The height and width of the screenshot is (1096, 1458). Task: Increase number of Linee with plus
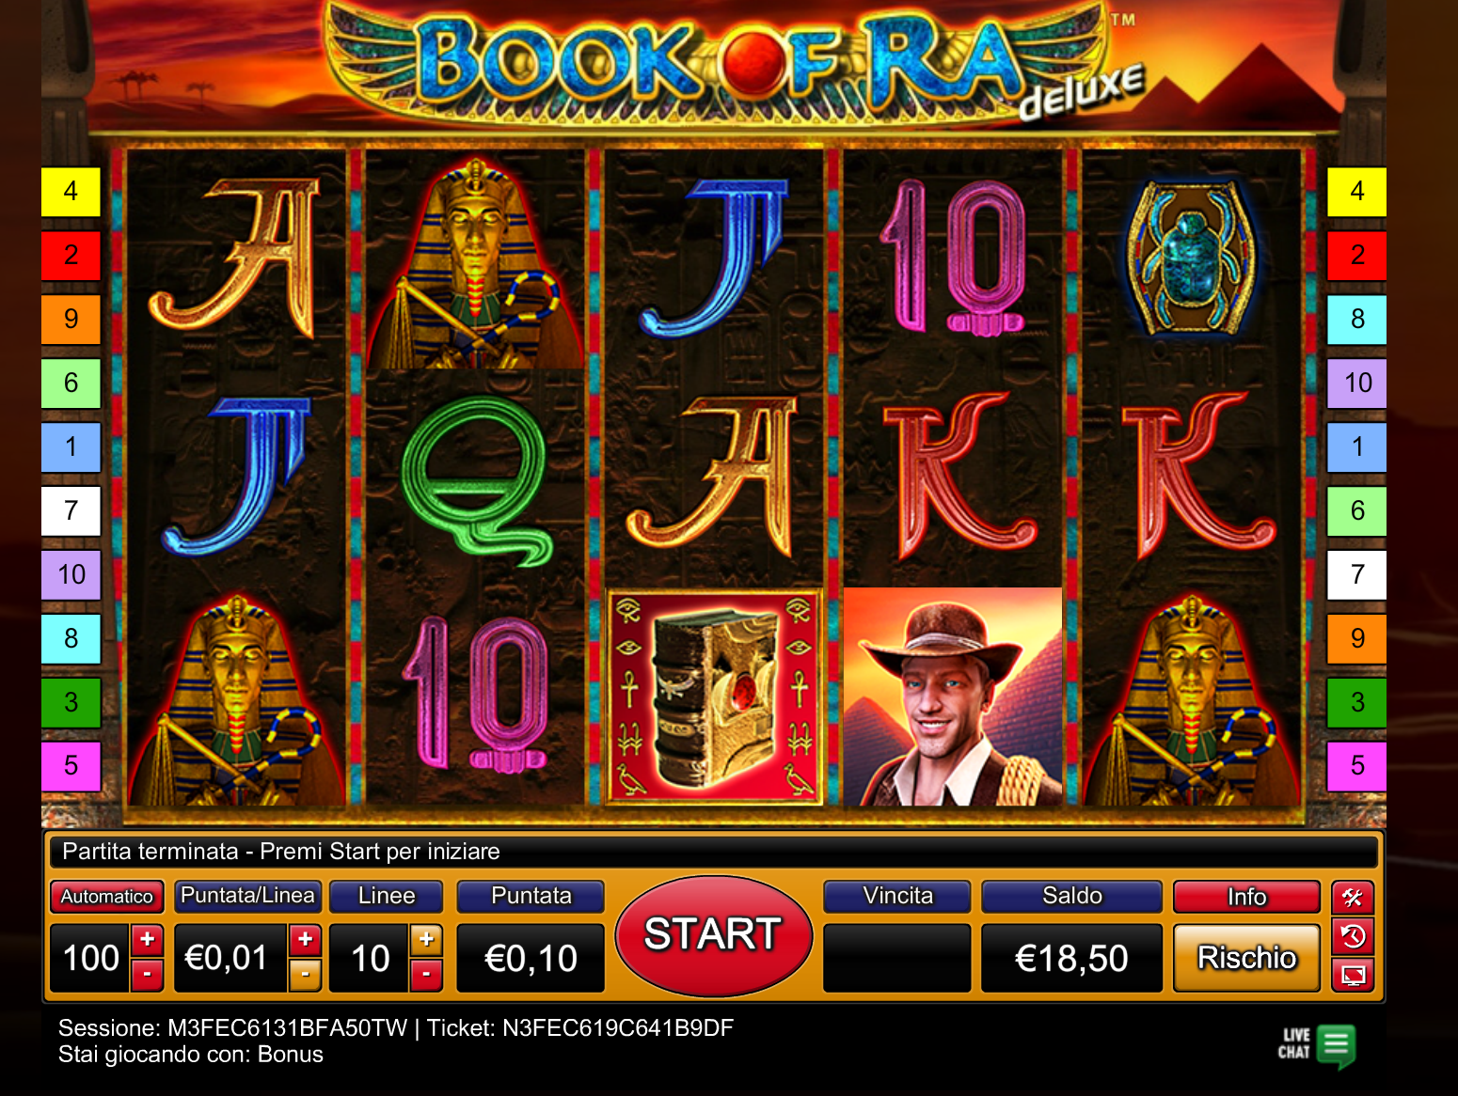[427, 939]
